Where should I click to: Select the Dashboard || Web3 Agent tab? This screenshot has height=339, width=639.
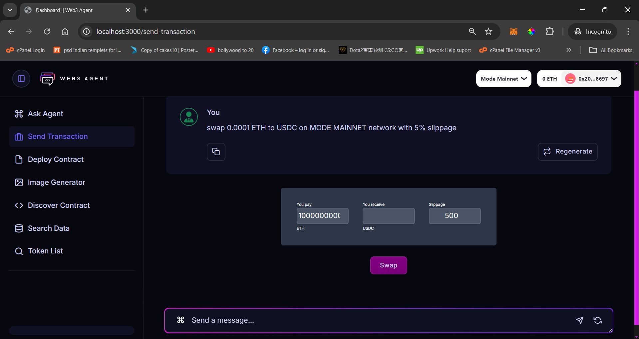tap(78, 10)
